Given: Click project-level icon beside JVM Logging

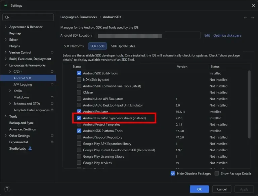Looking at the screenshot, I should pos(52,84).
